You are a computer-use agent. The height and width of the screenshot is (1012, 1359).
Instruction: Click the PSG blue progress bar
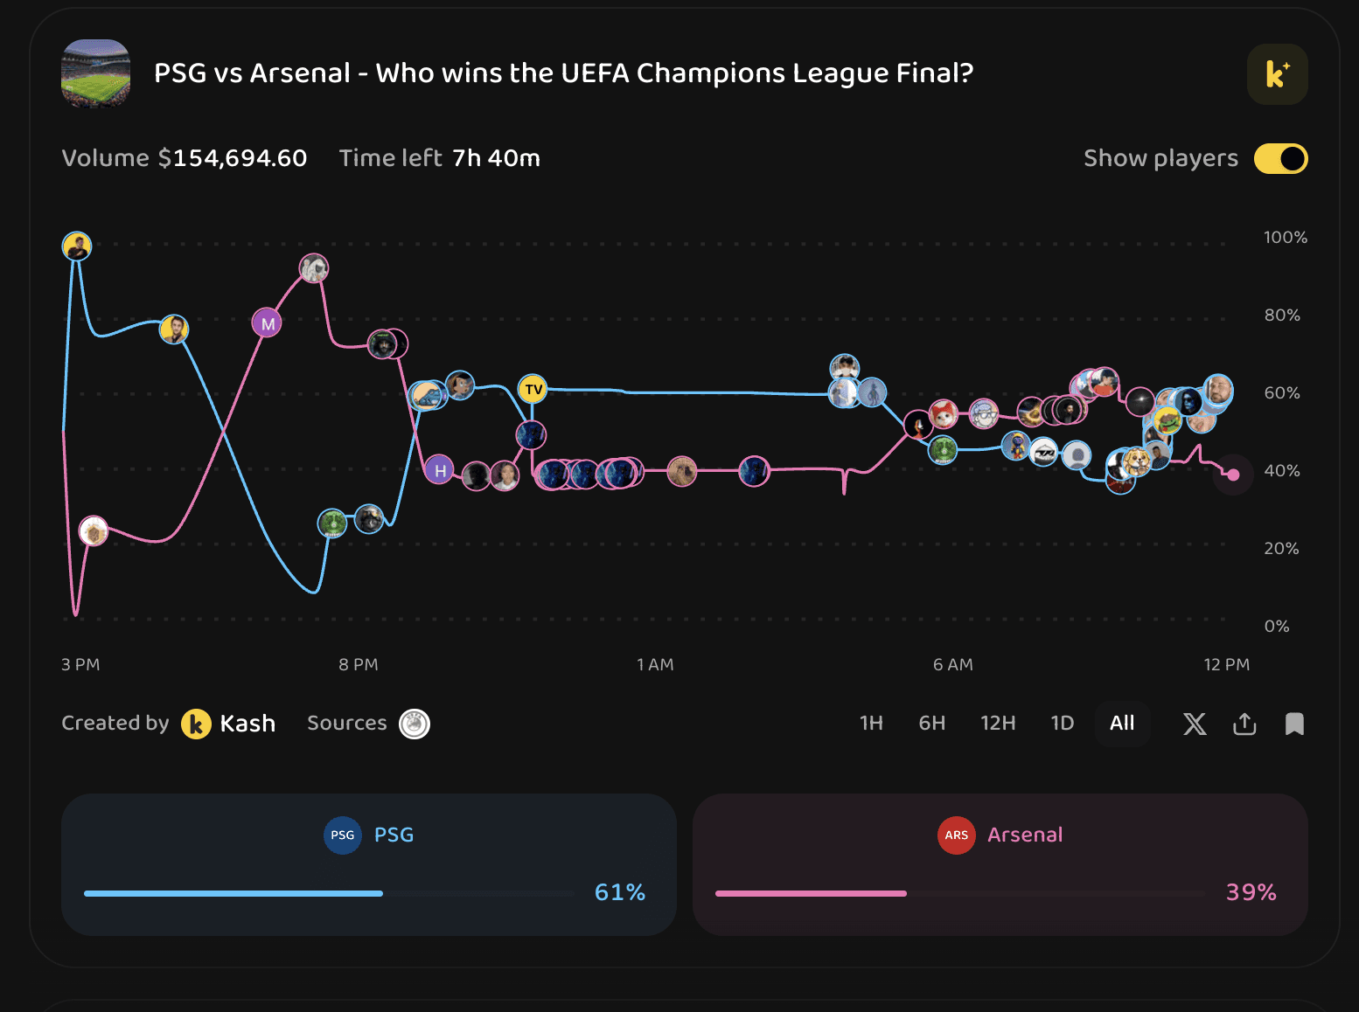click(x=233, y=893)
